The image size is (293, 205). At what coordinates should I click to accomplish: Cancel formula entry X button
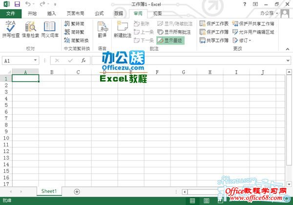[57, 61]
